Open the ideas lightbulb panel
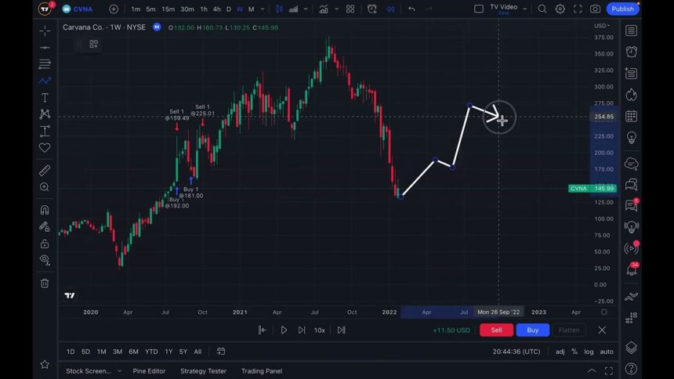Image resolution: width=674 pixels, height=379 pixels. click(x=632, y=138)
